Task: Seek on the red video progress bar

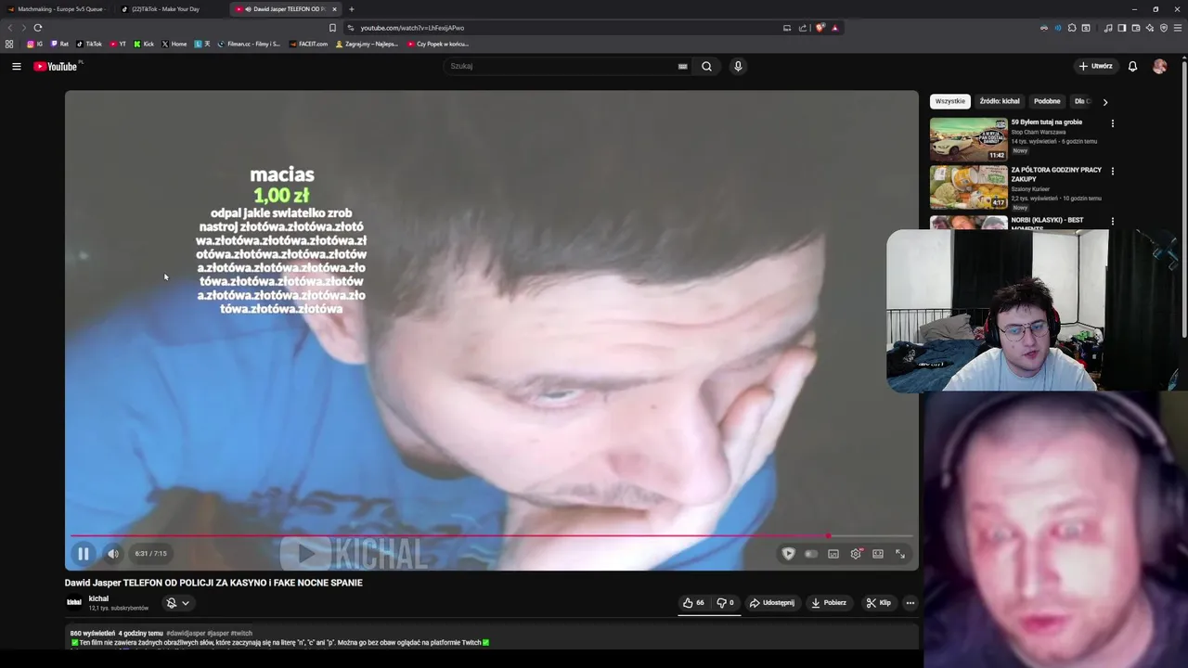Action: pos(491,536)
